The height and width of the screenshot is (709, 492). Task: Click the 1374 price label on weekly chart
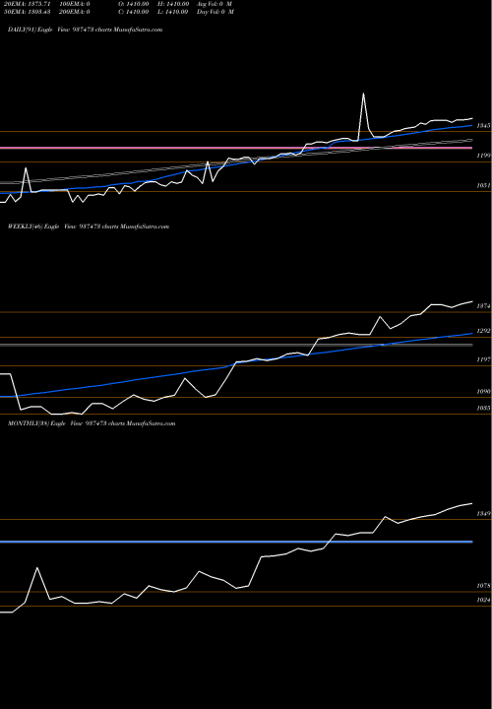[x=483, y=306]
